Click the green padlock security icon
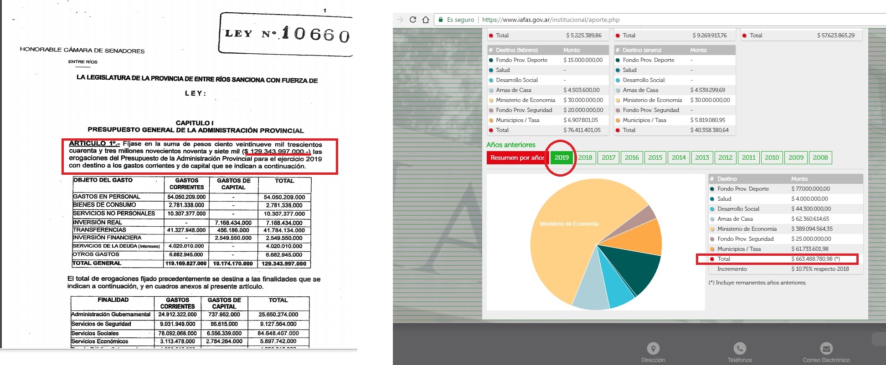This screenshot has width=886, height=365. 441,20
